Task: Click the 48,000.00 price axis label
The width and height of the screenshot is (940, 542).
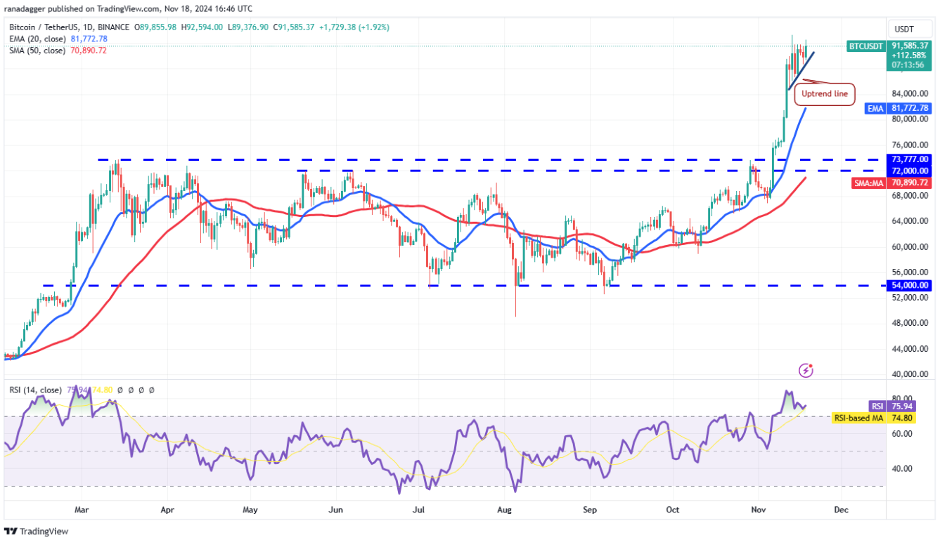Action: tap(910, 323)
